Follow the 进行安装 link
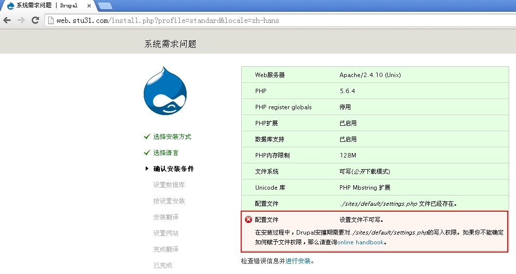 [298, 261]
